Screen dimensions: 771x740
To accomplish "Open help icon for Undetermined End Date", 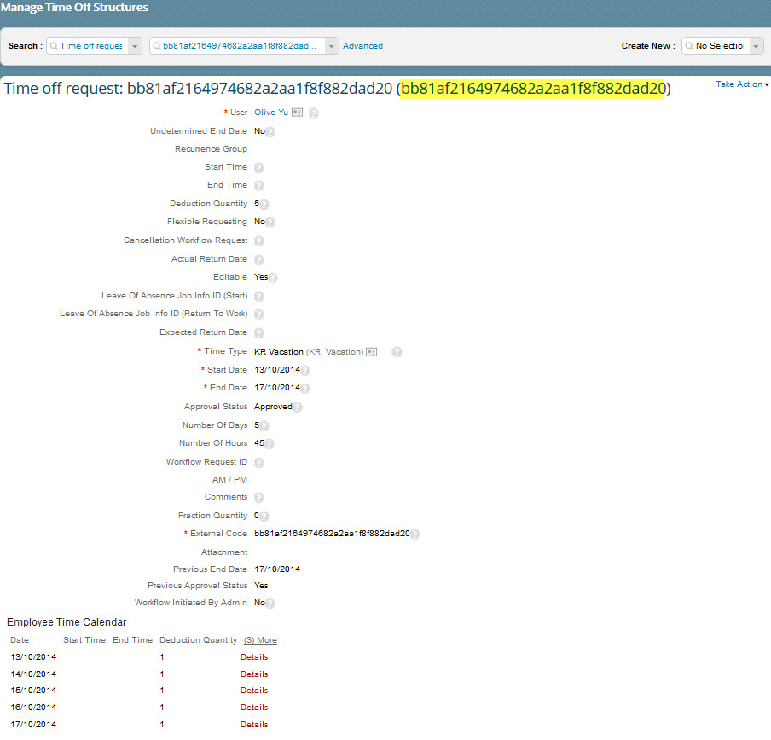I will 270,131.
